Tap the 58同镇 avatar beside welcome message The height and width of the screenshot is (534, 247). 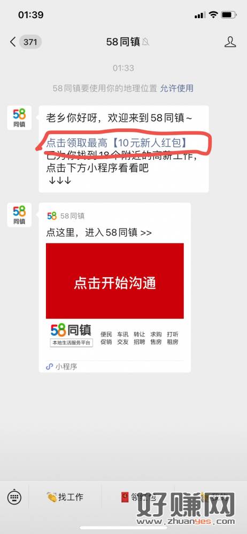coord(19,118)
